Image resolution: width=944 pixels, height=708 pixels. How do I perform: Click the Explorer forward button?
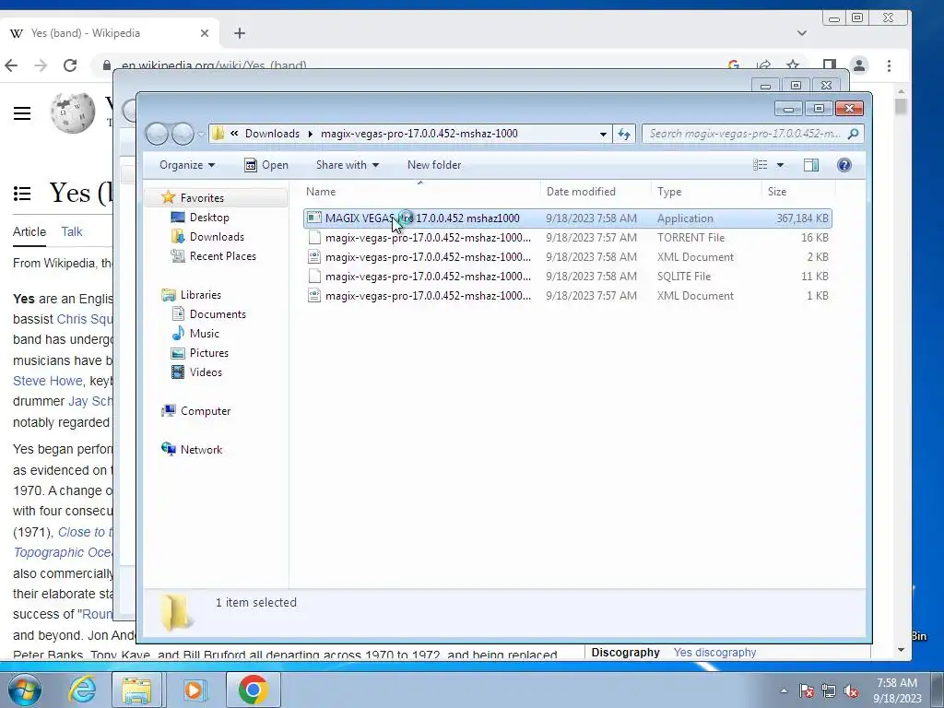point(183,134)
